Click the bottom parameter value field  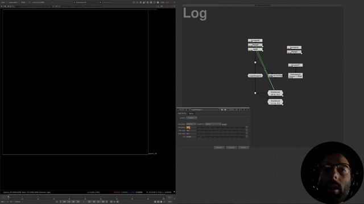click(191, 137)
